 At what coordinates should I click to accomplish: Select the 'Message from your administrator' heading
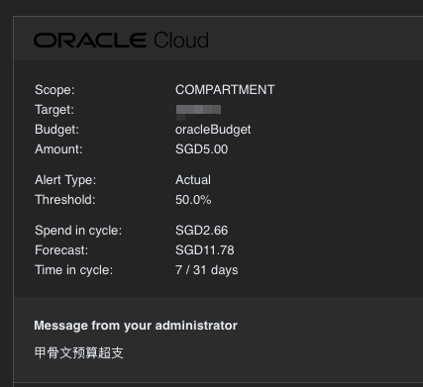tap(136, 326)
